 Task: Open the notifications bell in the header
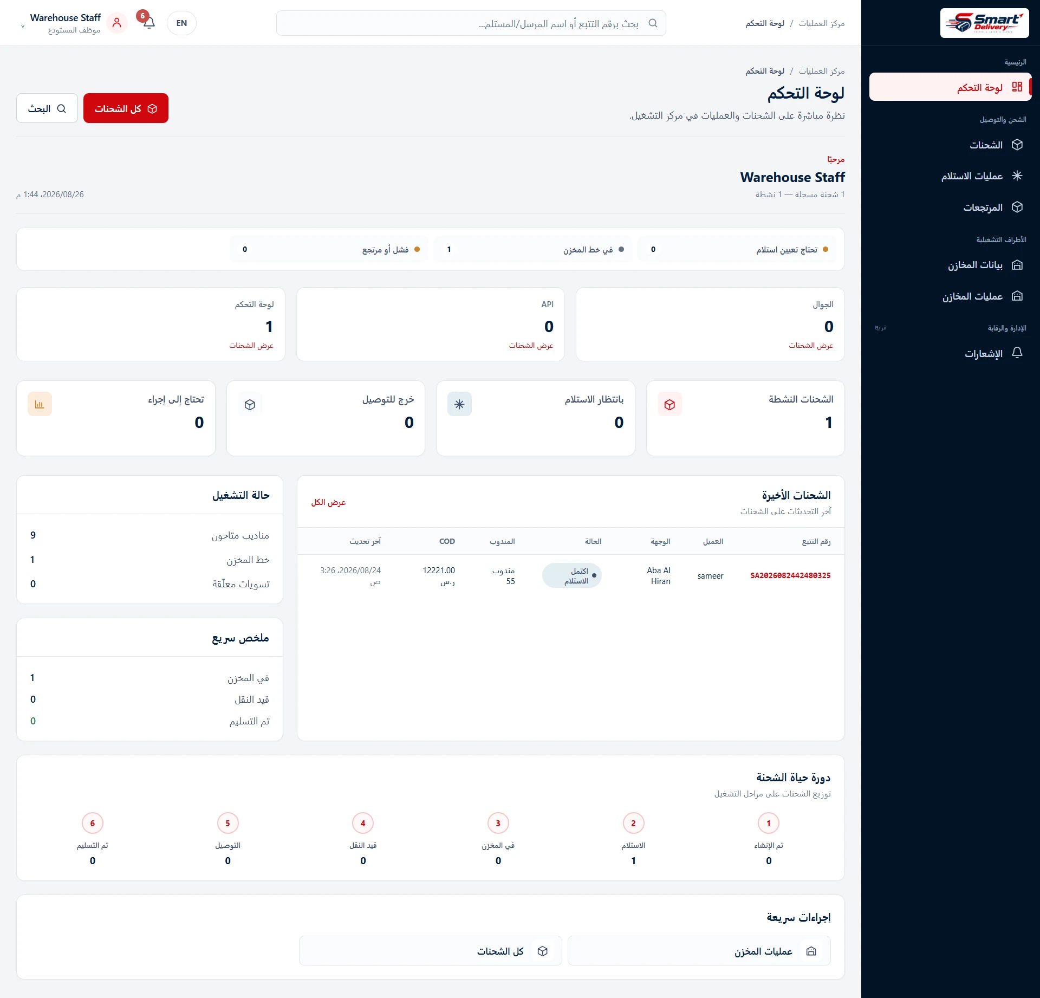149,23
